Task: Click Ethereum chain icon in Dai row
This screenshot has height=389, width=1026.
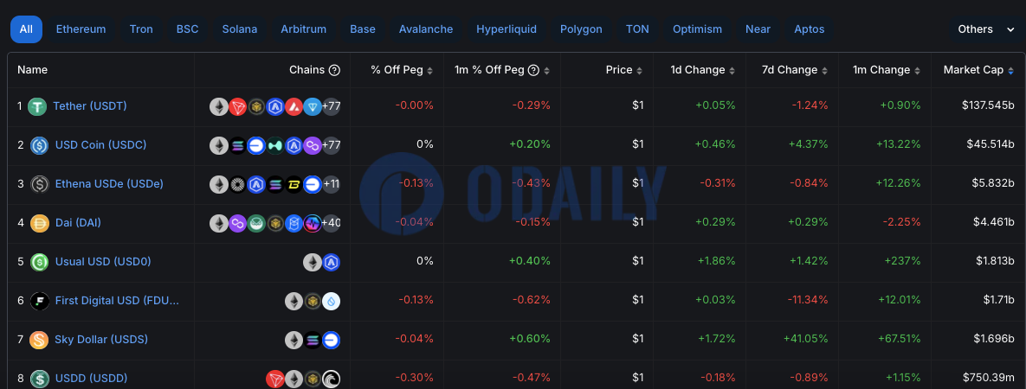Action: coord(219,223)
